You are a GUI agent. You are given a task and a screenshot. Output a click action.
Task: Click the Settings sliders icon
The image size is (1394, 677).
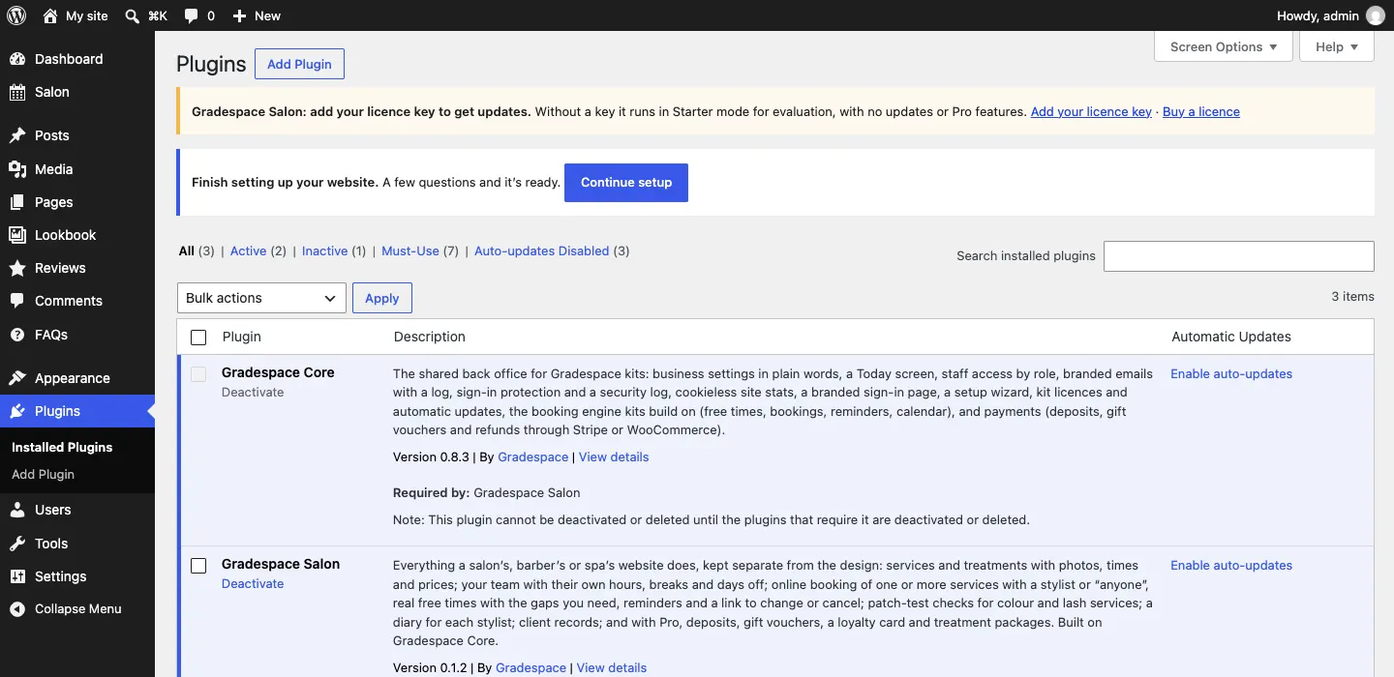(17, 576)
